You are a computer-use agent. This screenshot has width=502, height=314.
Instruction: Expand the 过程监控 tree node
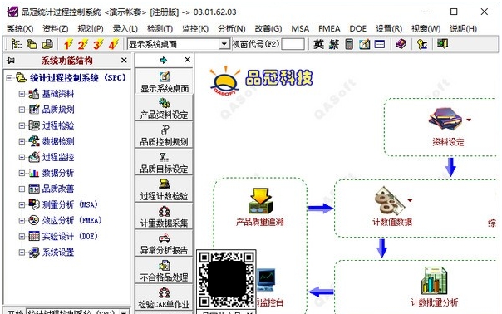(22, 157)
